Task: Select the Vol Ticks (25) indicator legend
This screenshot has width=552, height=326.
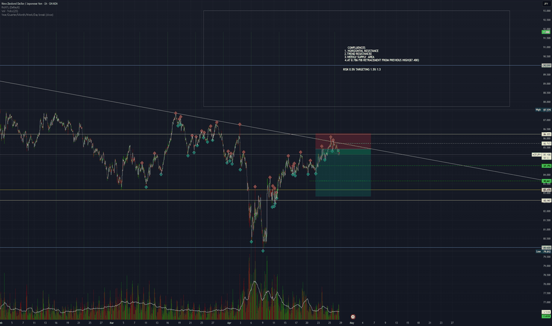Action: pos(9,11)
